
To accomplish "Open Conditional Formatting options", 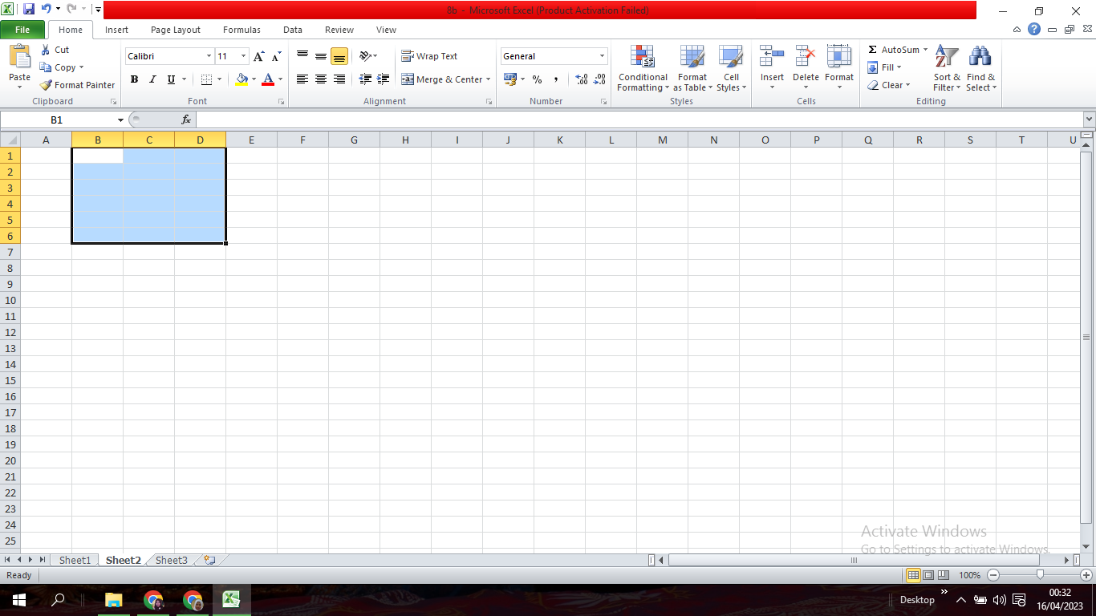I will (643, 69).
